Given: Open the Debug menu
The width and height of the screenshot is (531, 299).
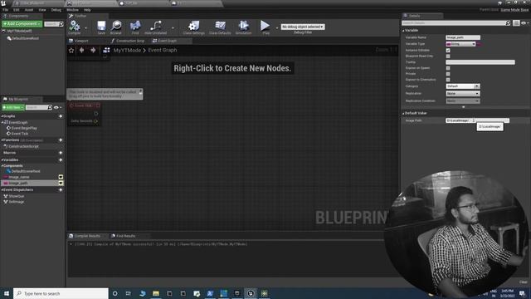Looking at the screenshot, I should click(56, 10).
